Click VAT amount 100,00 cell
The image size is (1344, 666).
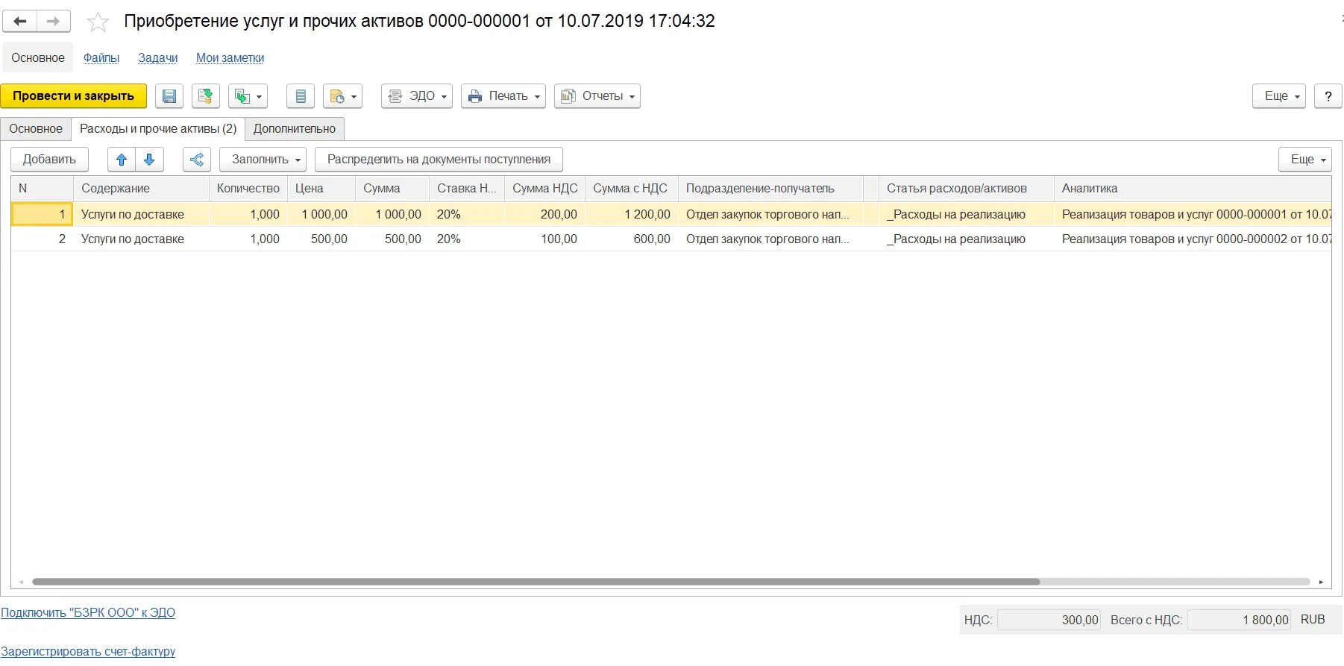pyautogui.click(x=545, y=239)
